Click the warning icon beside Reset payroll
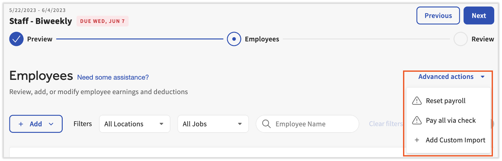Image resolution: width=502 pixels, height=161 pixels. coord(417,101)
